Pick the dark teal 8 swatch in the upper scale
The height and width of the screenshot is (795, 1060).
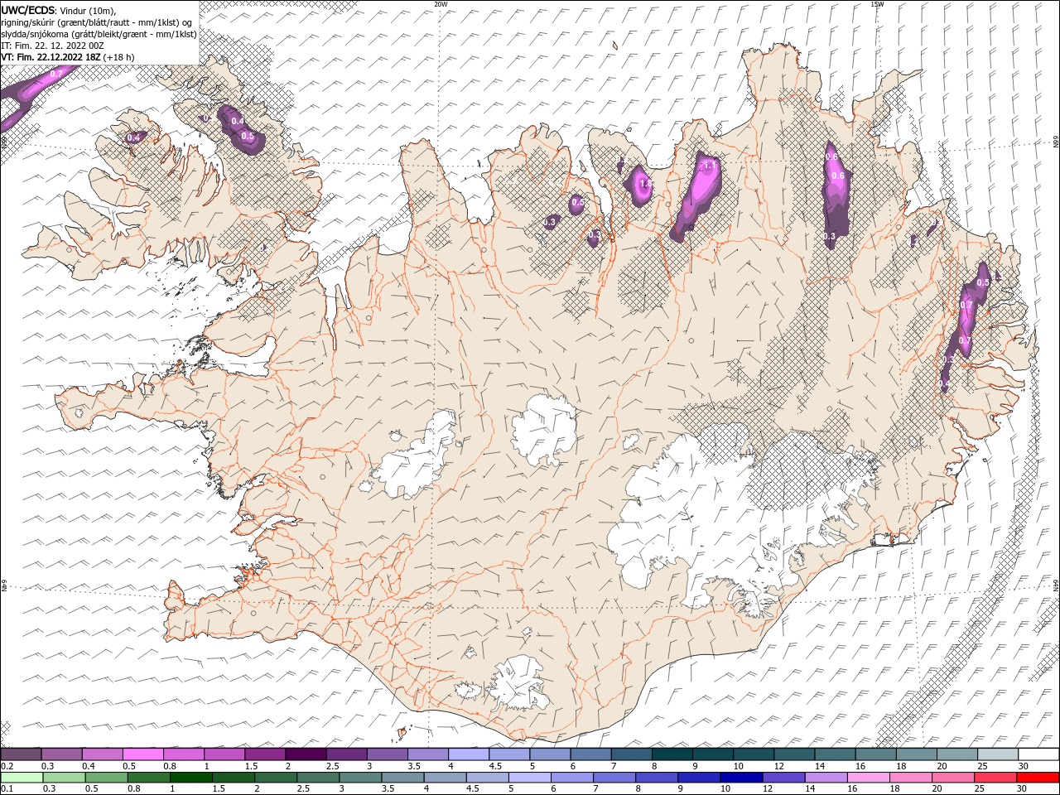tap(672, 754)
